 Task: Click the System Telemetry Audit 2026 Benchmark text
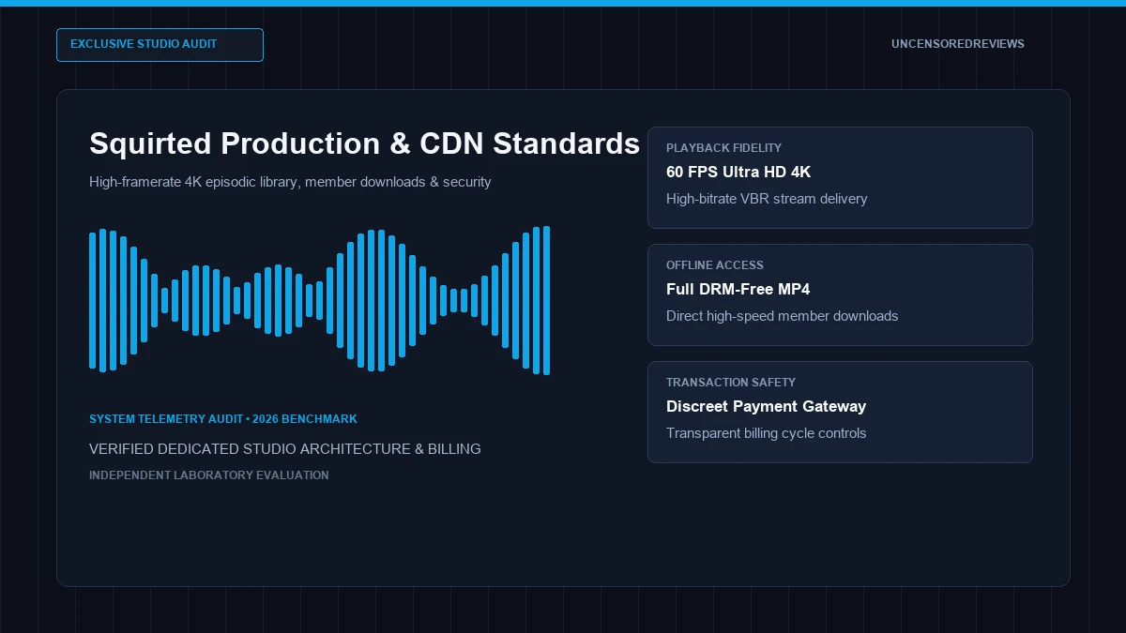click(x=223, y=419)
